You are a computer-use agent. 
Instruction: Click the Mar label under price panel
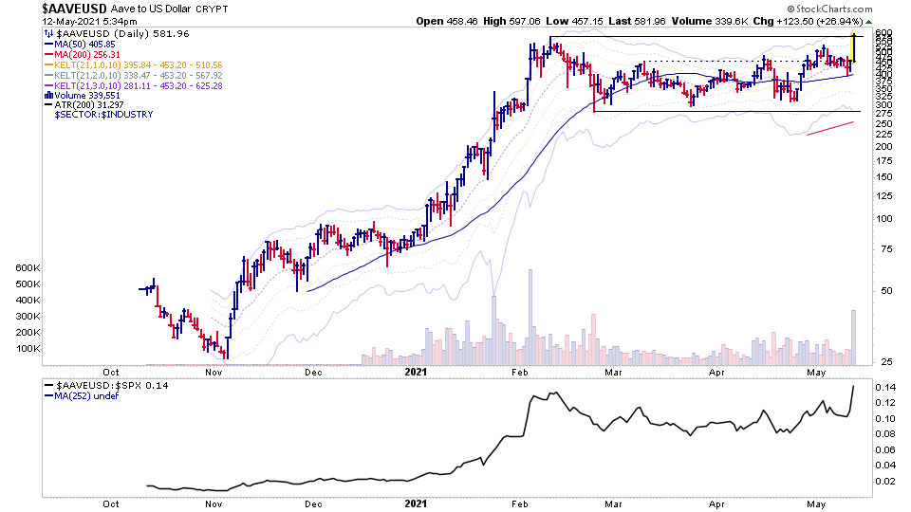613,372
